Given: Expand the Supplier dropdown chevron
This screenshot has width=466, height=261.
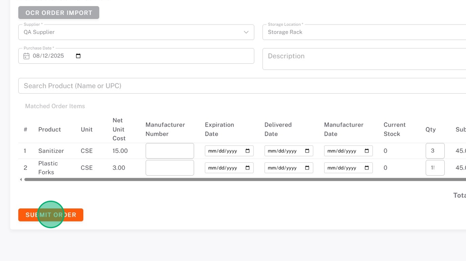Looking at the screenshot, I should tap(246, 32).
